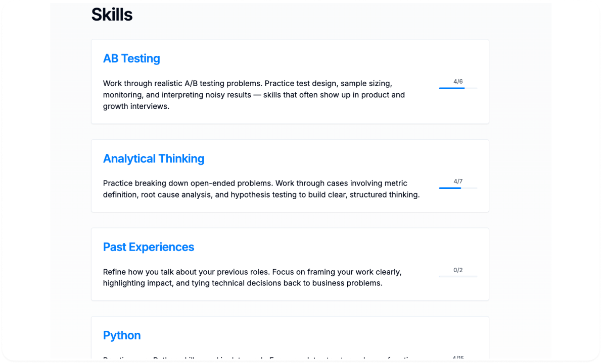Open the Python skill link
This screenshot has width=602, height=364.
coord(122,336)
